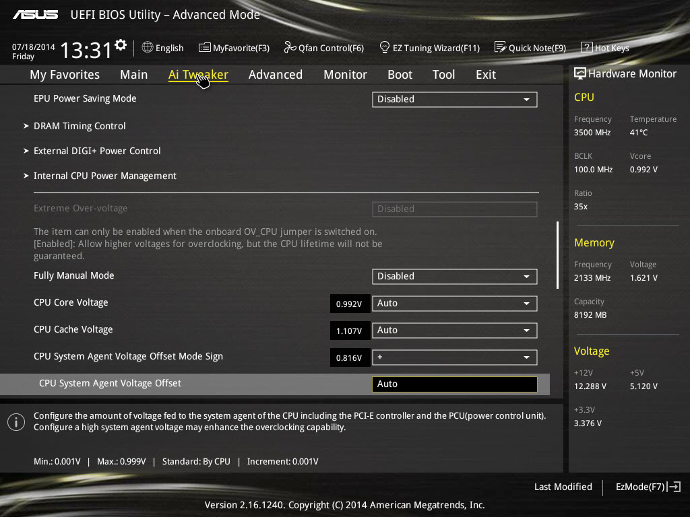Click the EZ Tuning Wizard lightbulb icon
Viewport: 690px width, 517px height.
coord(385,47)
